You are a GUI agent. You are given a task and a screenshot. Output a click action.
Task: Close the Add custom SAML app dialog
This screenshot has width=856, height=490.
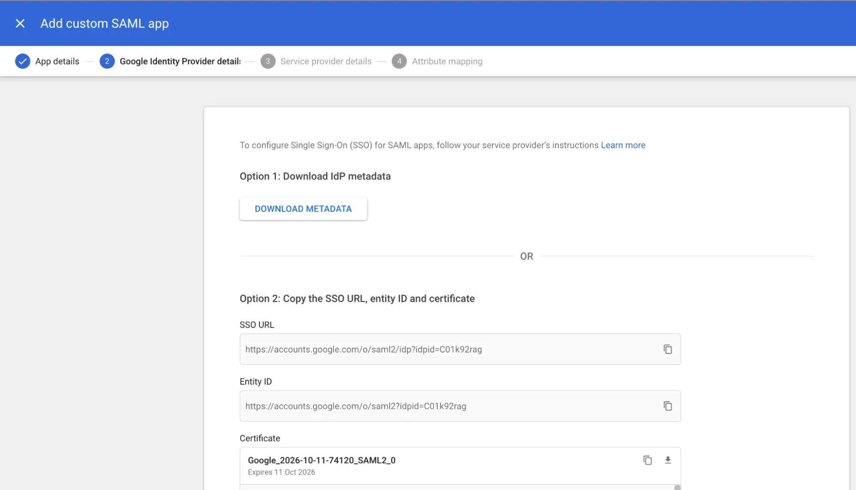[20, 24]
